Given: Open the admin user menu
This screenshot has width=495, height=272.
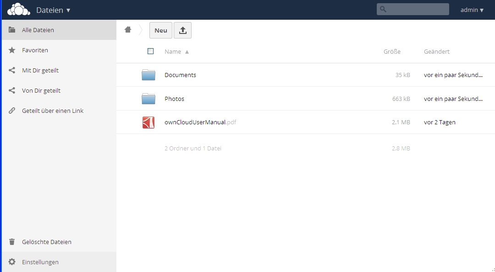Looking at the screenshot, I should pyautogui.click(x=472, y=10).
